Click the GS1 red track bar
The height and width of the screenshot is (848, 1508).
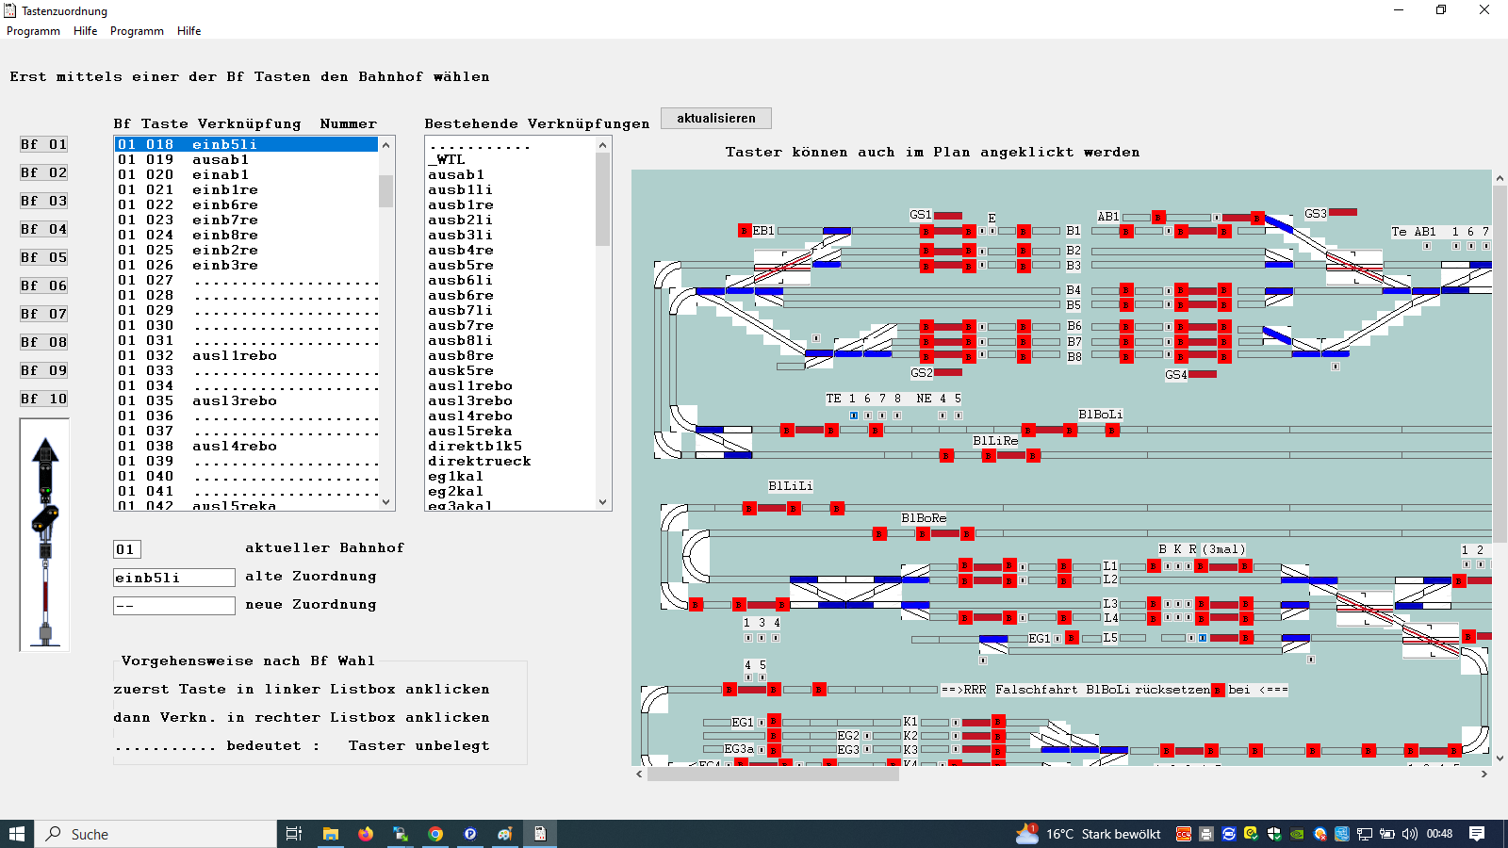click(948, 216)
